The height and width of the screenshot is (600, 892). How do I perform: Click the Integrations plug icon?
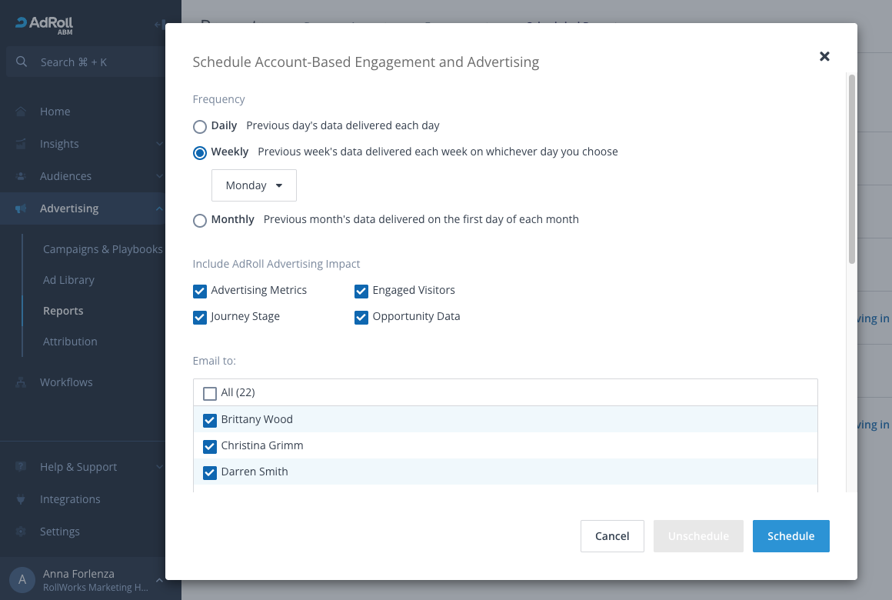coord(22,499)
